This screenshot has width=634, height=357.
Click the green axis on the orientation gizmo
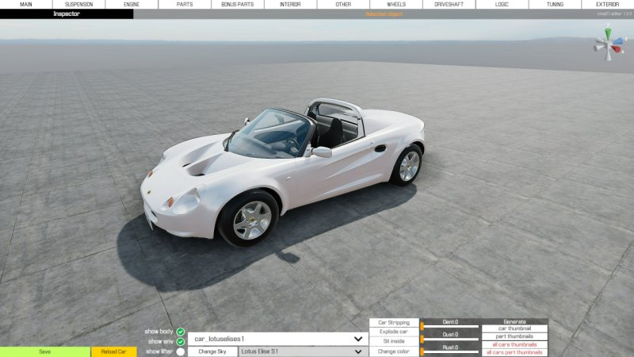point(608,33)
